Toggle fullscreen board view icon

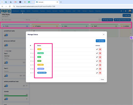[x=100, y=20]
